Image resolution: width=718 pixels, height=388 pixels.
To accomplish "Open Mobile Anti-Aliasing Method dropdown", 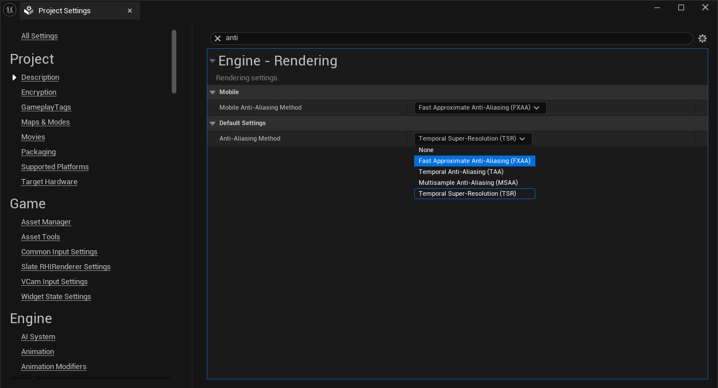I will tap(480, 108).
